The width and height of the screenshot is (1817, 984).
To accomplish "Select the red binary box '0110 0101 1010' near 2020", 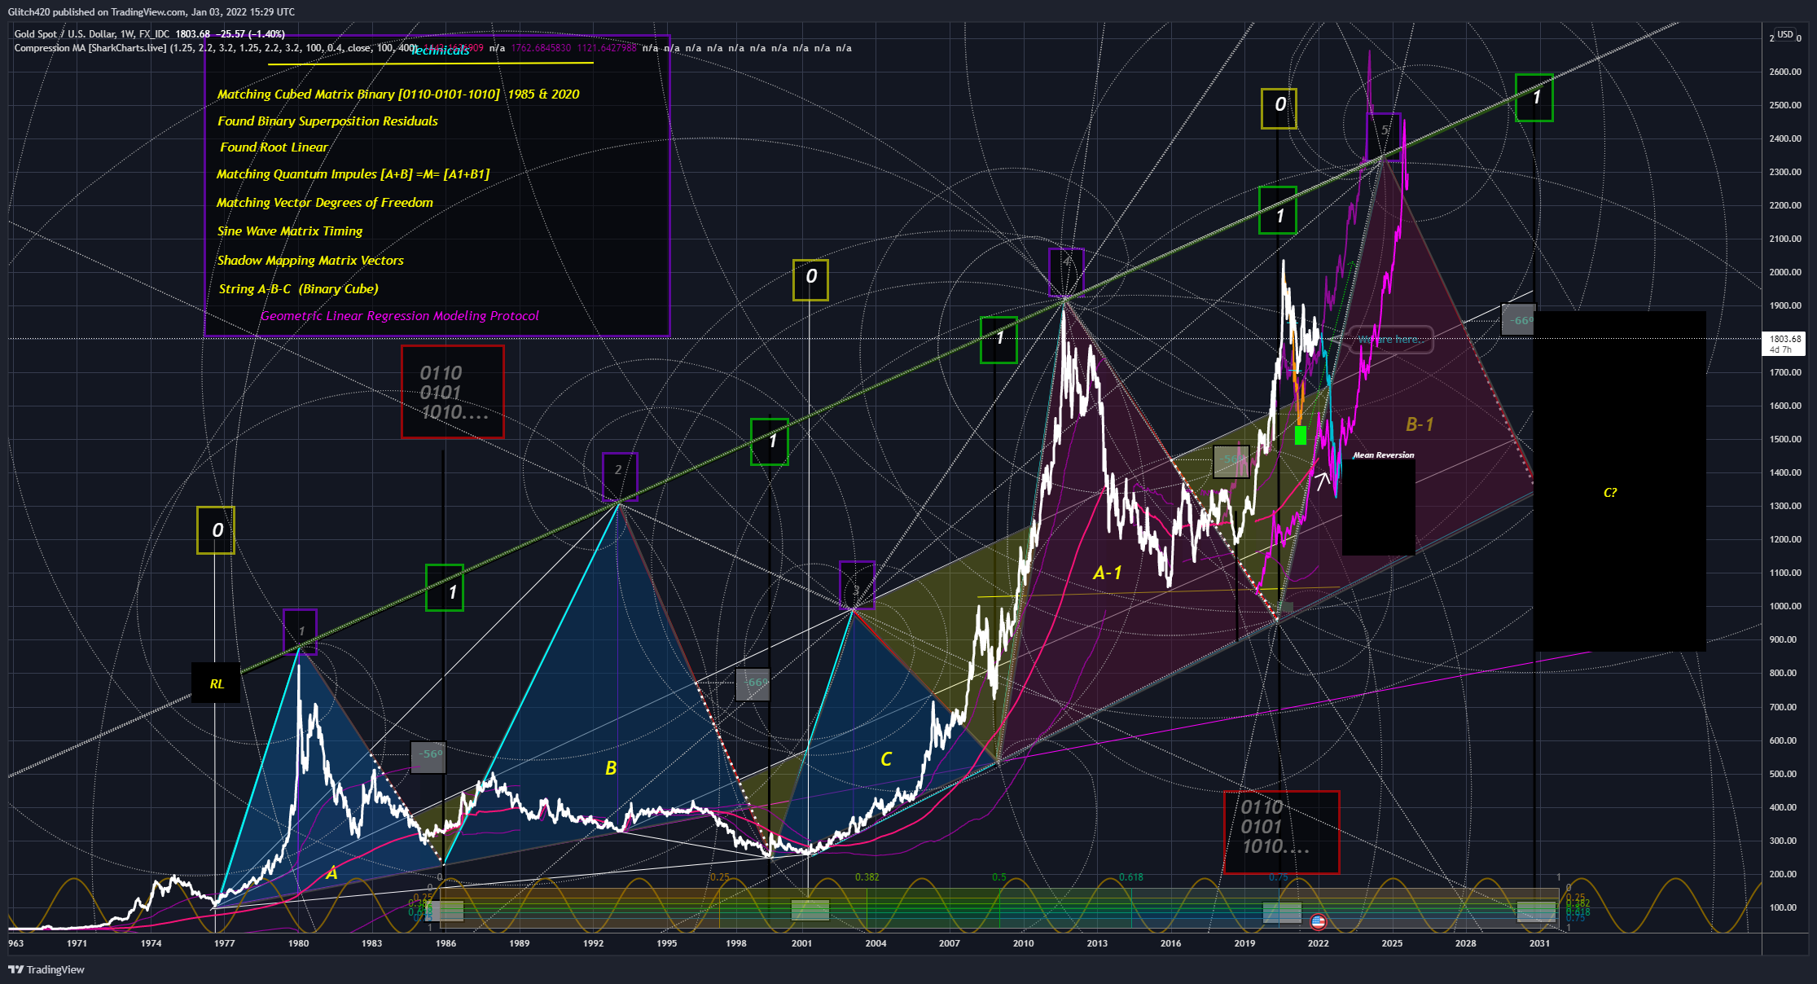I will coord(1282,832).
